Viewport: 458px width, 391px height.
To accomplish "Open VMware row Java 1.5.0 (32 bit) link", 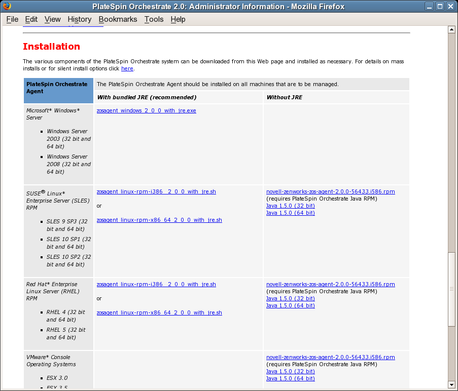I will click(290, 371).
